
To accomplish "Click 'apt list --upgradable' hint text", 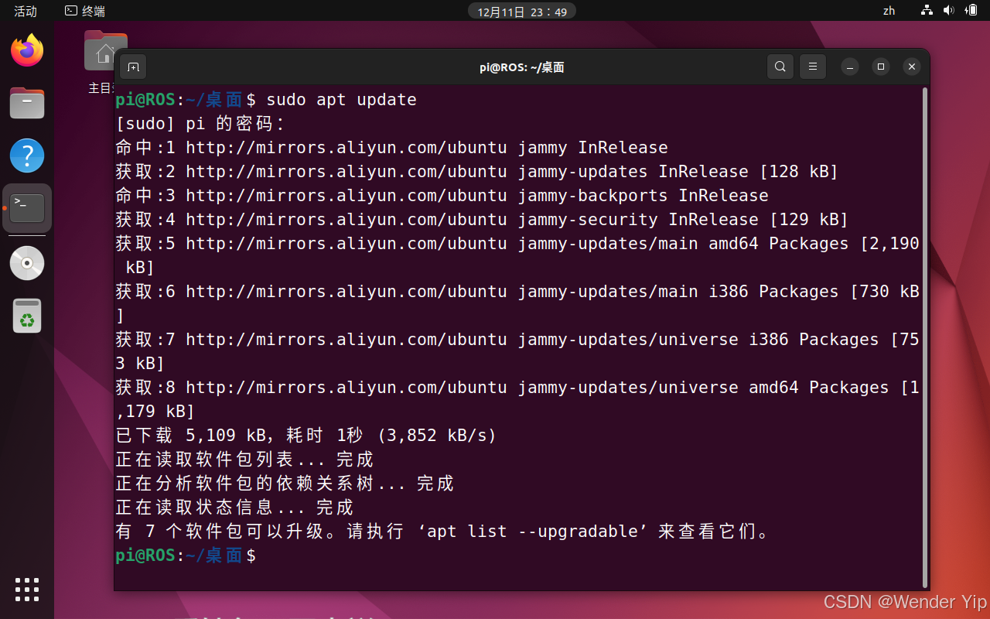I will pos(533,532).
